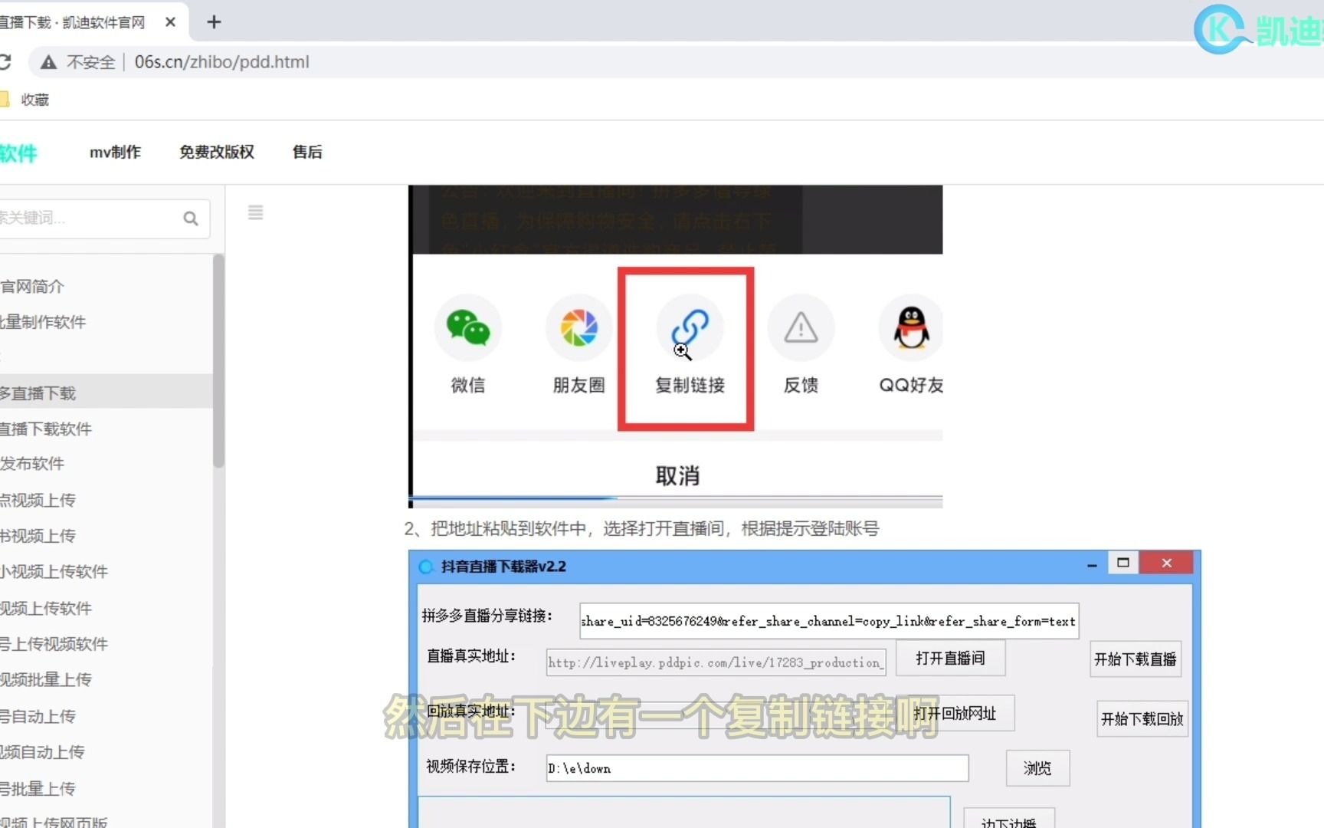Viewport: 1324px width, 828px height.
Task: Click the 开始下载直播 button
Action: coord(1135,659)
